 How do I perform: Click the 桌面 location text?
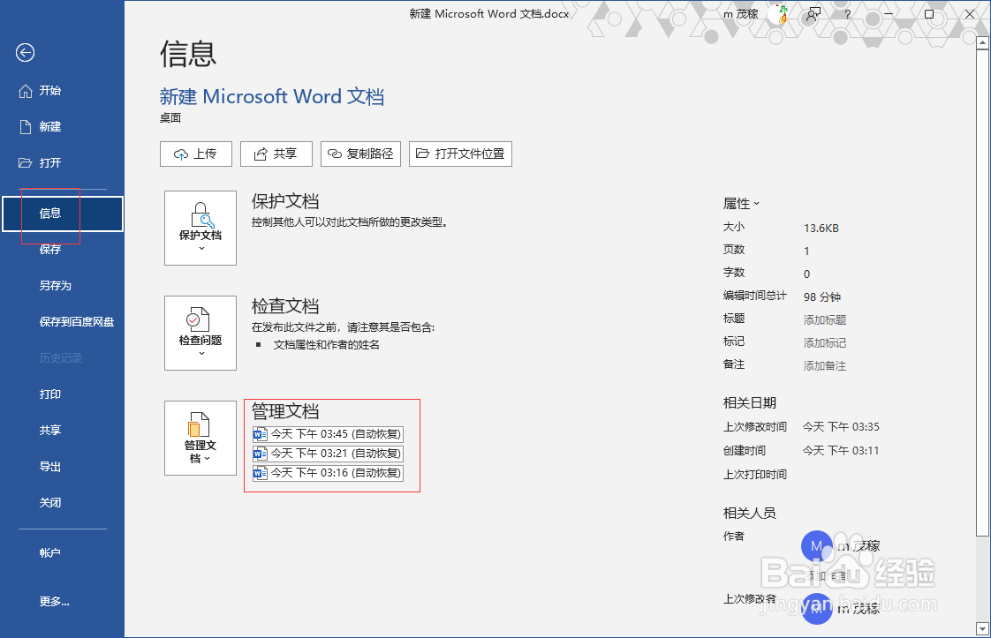(170, 118)
